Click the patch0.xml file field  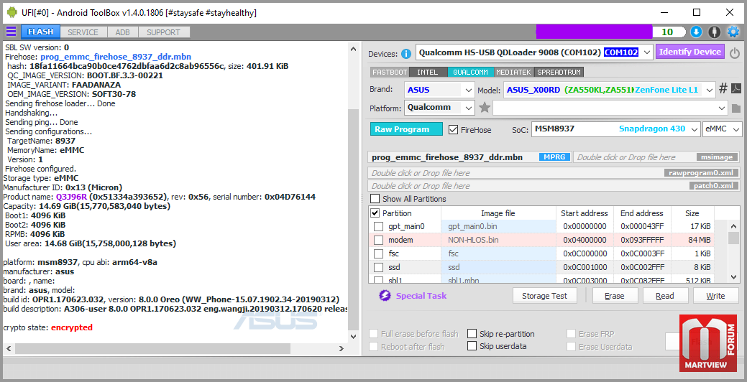[555, 186]
